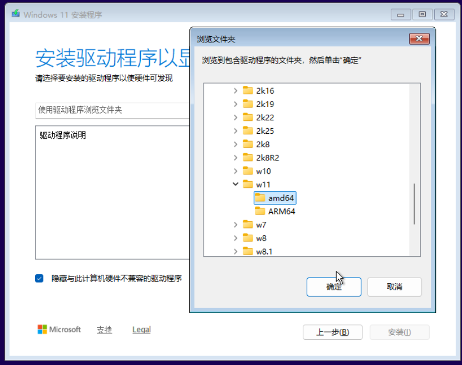The height and width of the screenshot is (365, 462).
Task: Click the ARM64 folder icon
Action: point(260,211)
